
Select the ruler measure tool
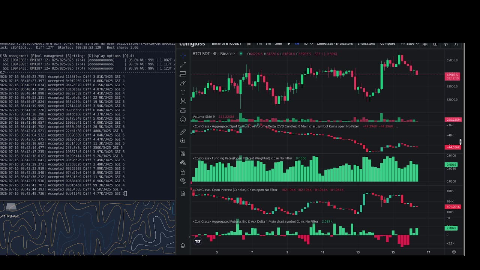183,132
